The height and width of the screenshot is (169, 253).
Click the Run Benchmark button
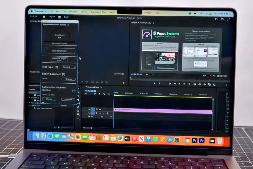(59, 51)
